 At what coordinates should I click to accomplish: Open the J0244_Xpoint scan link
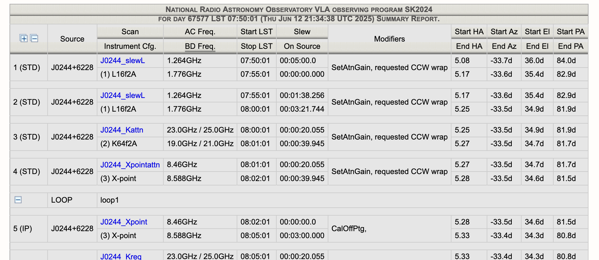coord(123,222)
